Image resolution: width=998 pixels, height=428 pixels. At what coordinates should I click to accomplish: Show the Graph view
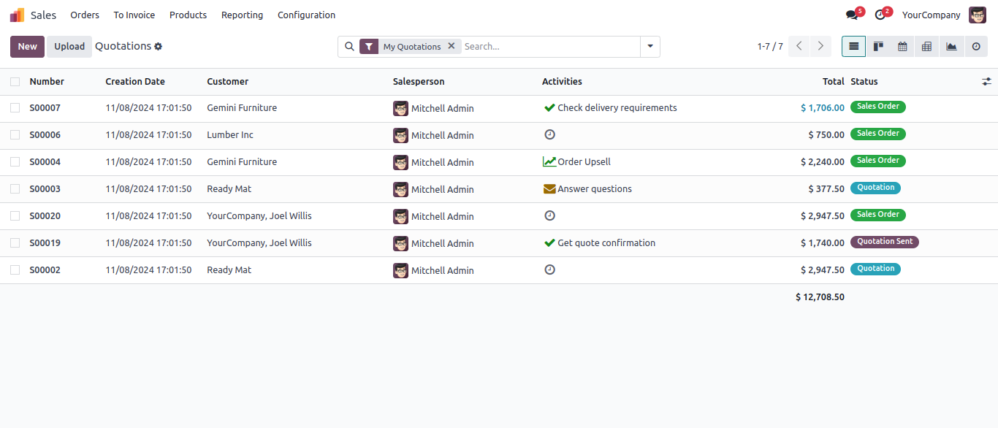951,47
